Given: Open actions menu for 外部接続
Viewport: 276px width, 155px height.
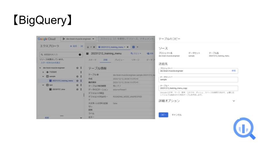Looking at the screenshot, I should pyautogui.click(x=81, y=72).
